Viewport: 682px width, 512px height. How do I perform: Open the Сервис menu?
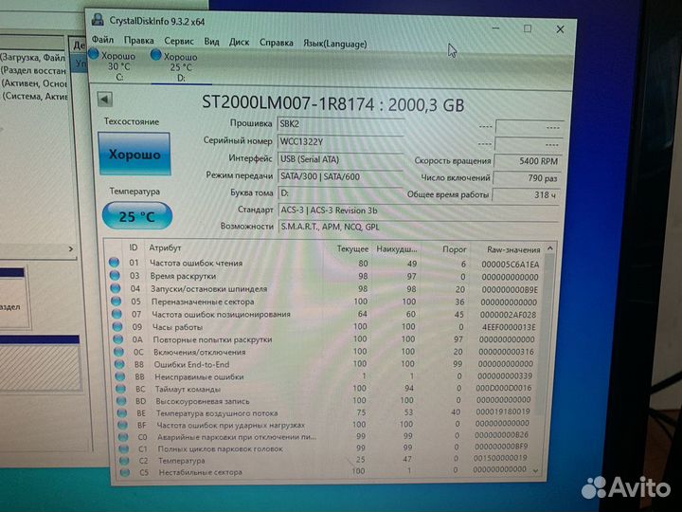point(179,41)
